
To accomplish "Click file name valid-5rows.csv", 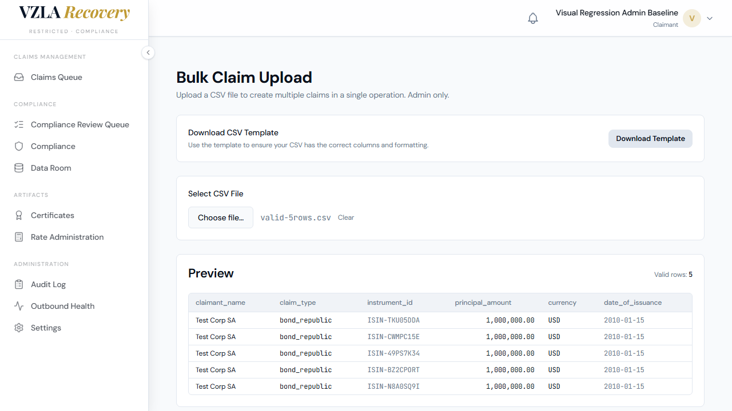I will coord(296,217).
